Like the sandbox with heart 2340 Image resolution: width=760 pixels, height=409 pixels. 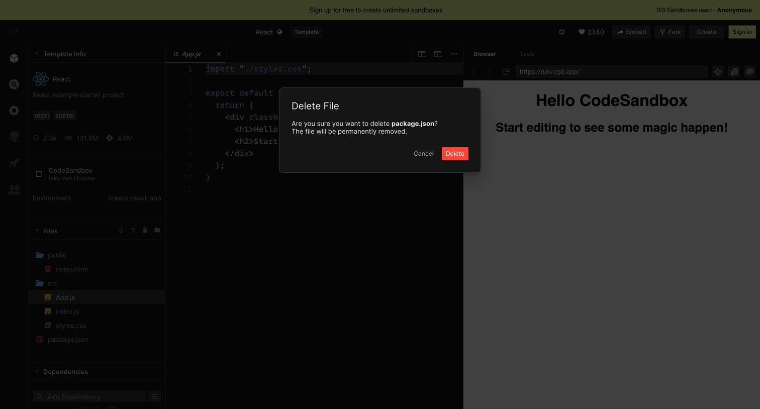[591, 32]
